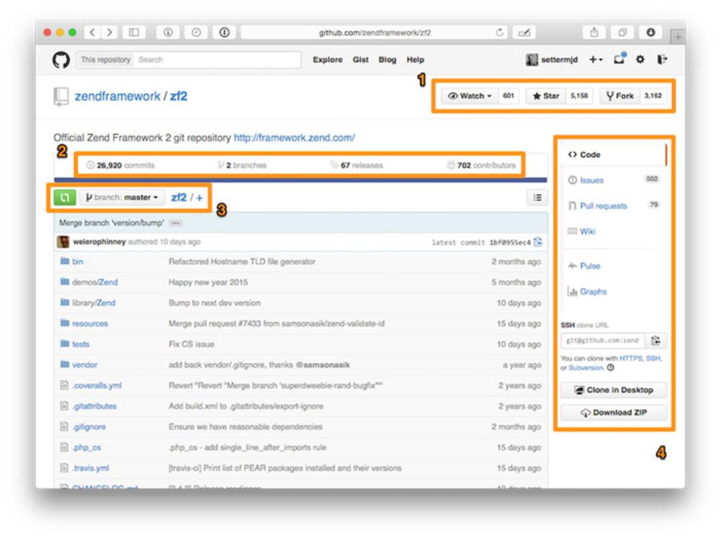Open the settings gear icon

pos(640,59)
